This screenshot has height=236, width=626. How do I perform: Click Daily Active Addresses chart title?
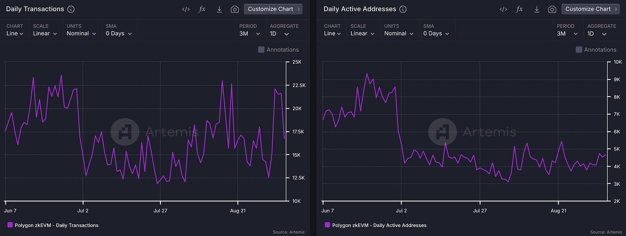point(360,9)
